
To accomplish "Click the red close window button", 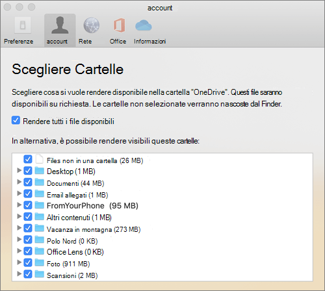I will 7,7.
